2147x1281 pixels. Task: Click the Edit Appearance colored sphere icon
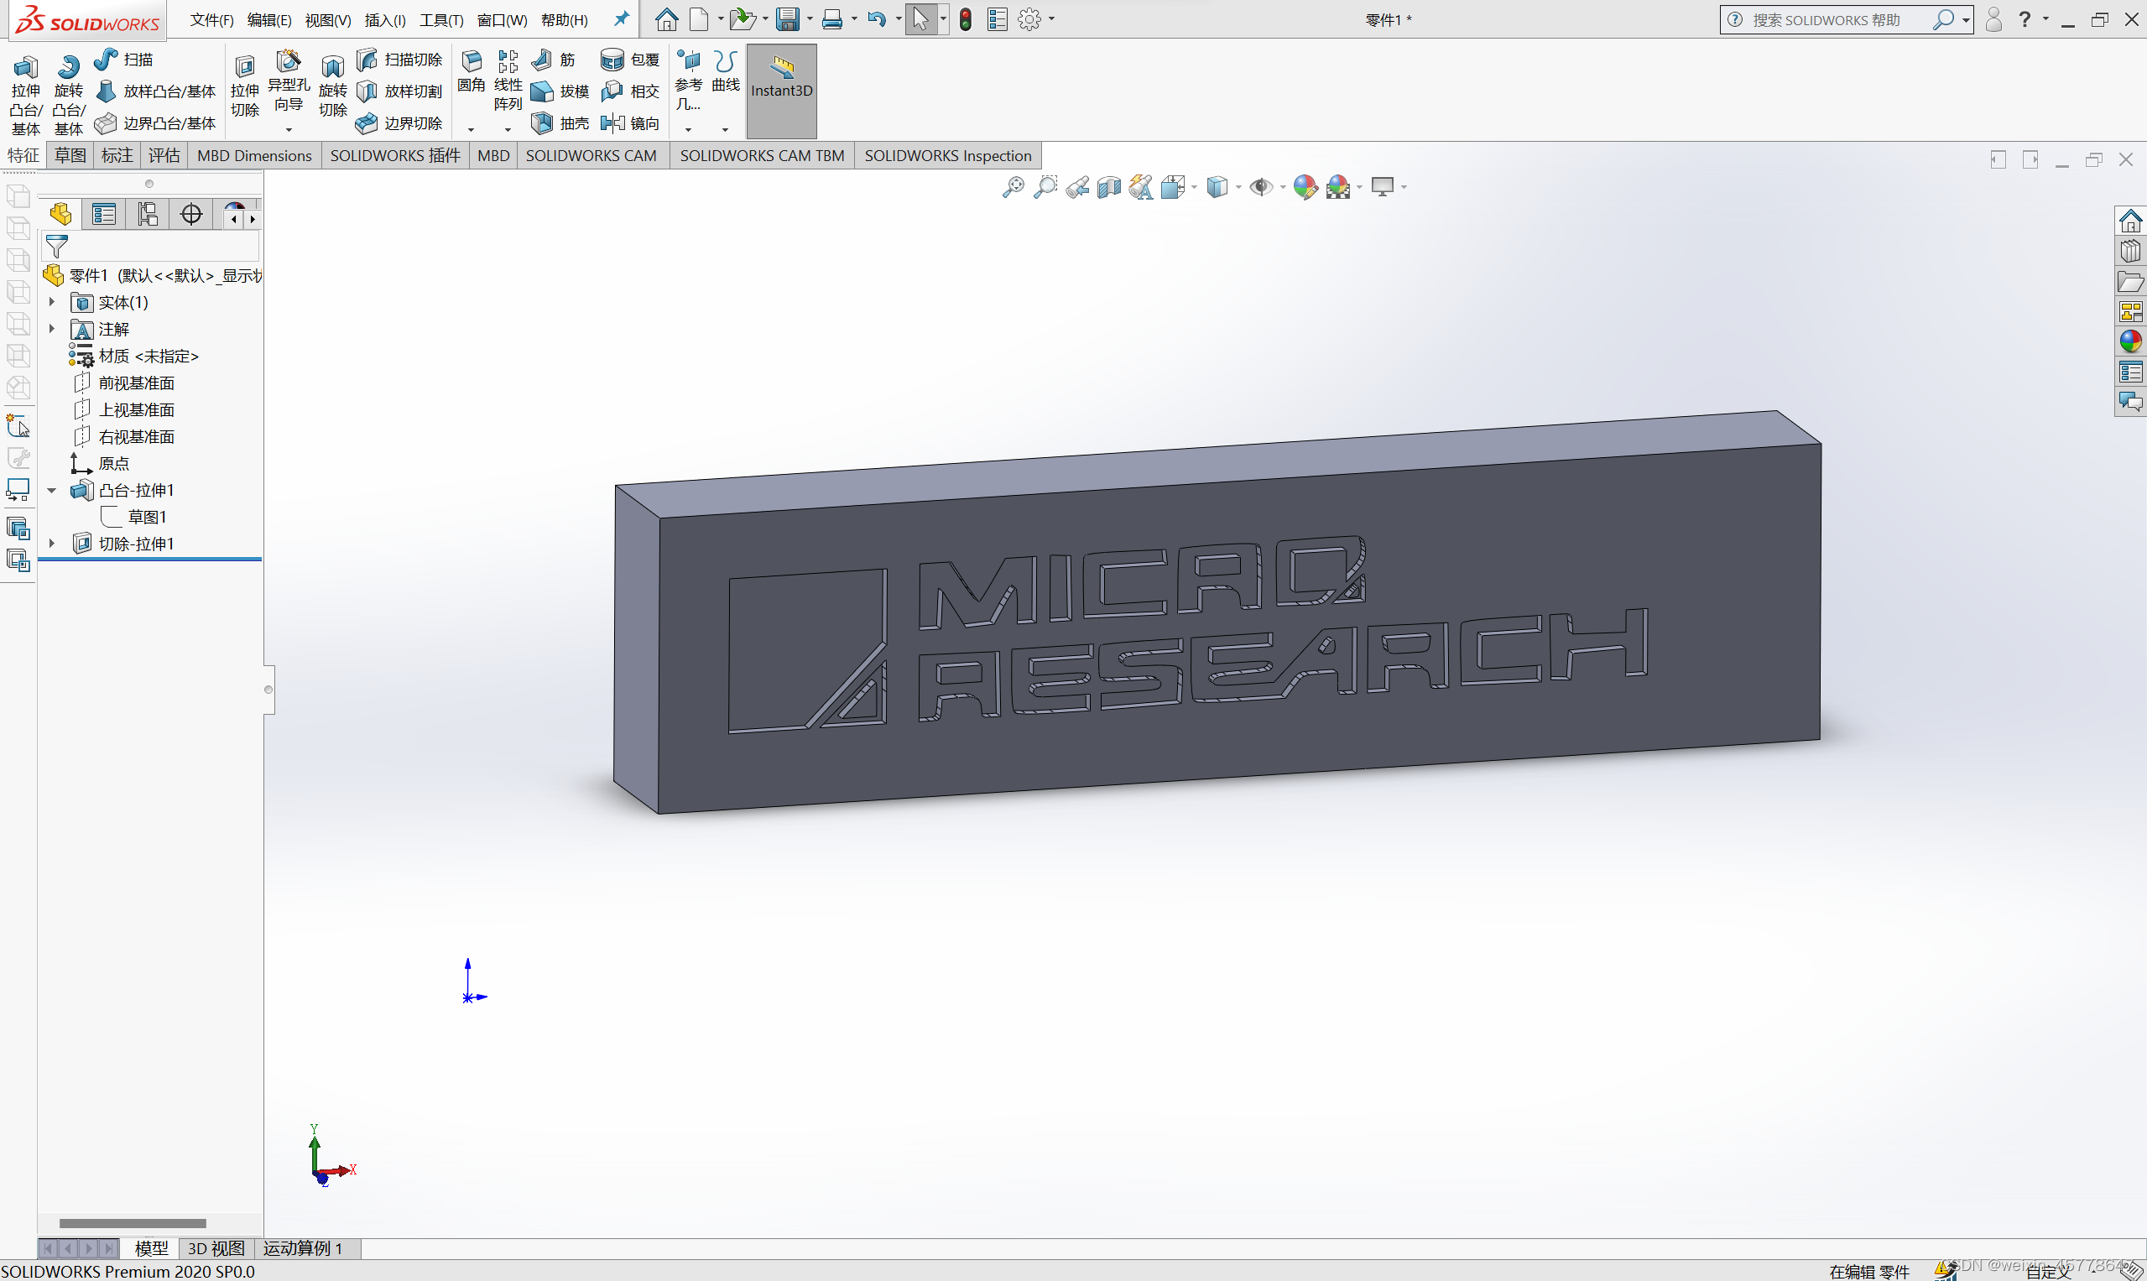pos(1305,186)
